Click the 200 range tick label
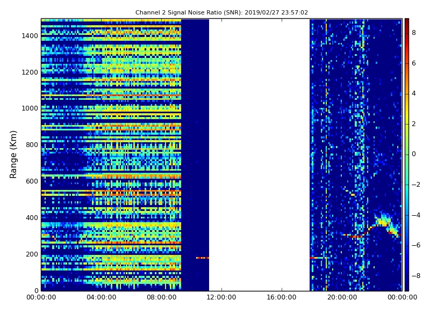Image resolution: width=430 pixels, height=322 pixels. (x=32, y=254)
